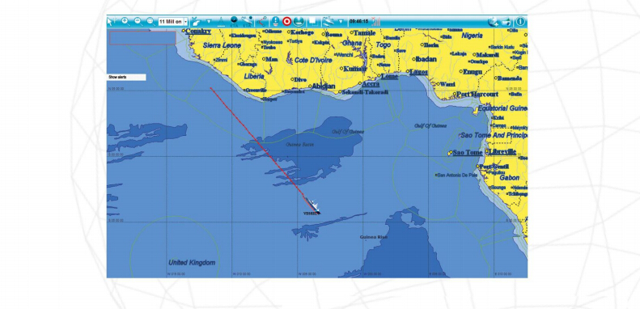Click the zoom in magnifier

click(125, 22)
